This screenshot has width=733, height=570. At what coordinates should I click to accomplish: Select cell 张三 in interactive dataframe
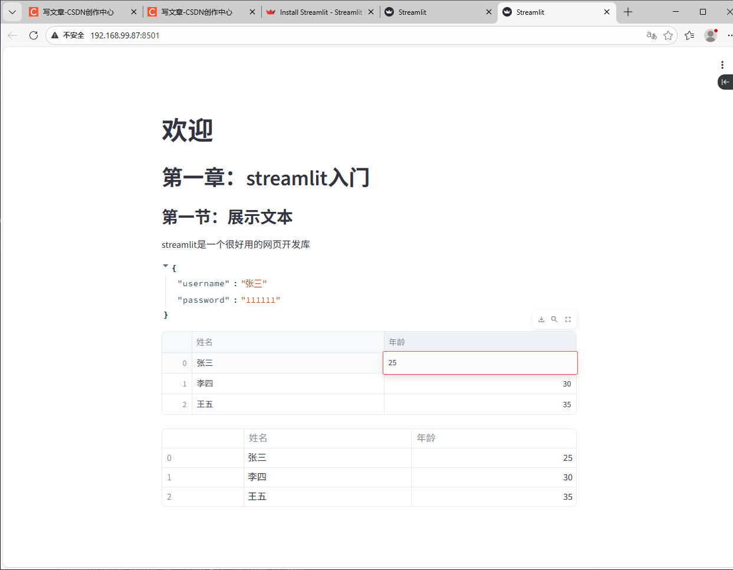[288, 363]
